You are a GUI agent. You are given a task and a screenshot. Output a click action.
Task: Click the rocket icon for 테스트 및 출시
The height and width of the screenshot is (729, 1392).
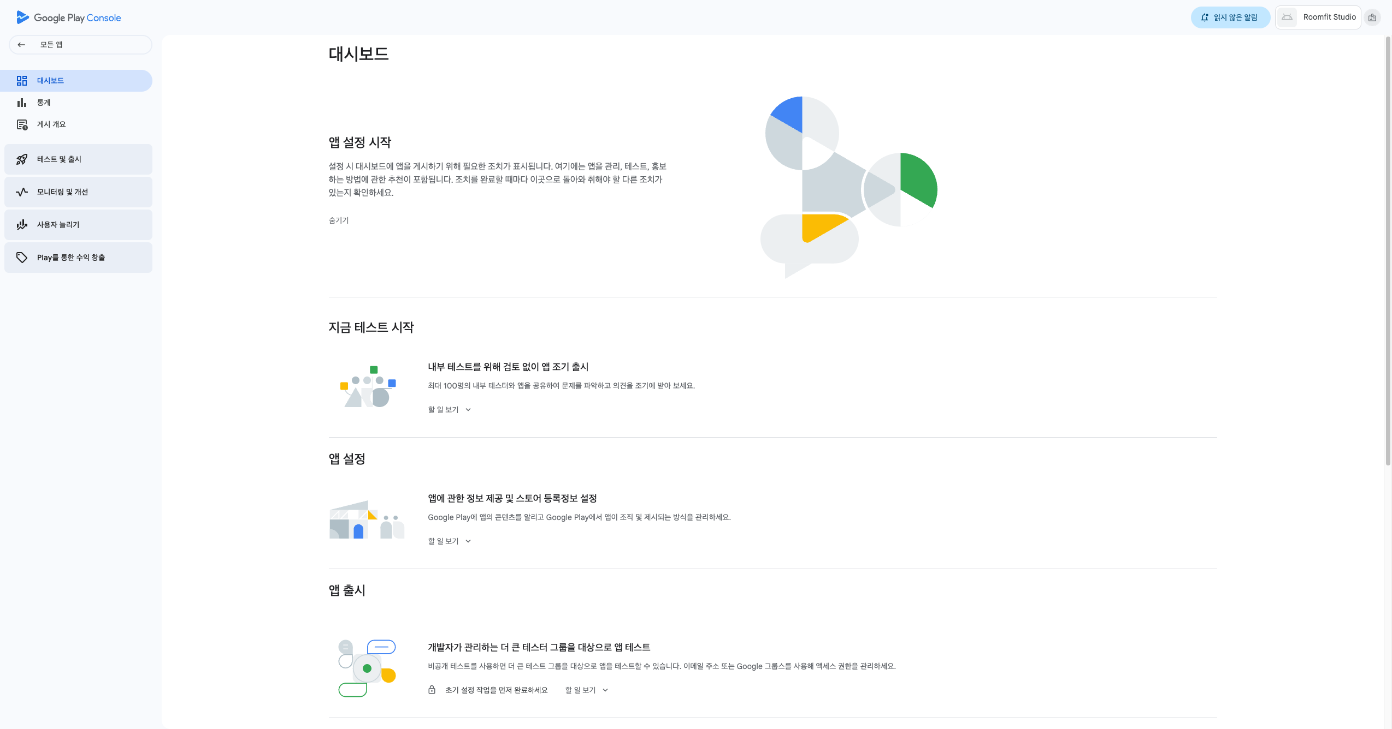pos(22,159)
